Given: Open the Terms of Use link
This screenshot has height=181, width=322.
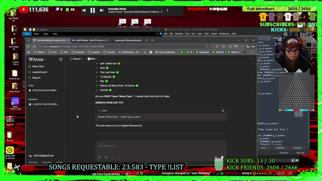Looking at the screenshot, I should 33,162.
